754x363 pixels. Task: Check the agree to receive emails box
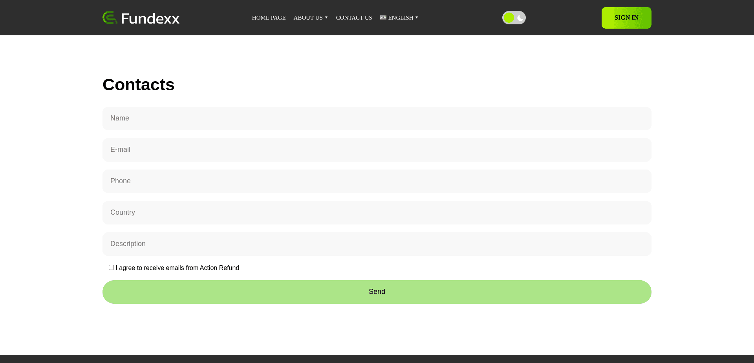tap(111, 268)
